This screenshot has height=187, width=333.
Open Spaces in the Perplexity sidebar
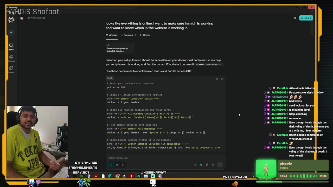11,70
